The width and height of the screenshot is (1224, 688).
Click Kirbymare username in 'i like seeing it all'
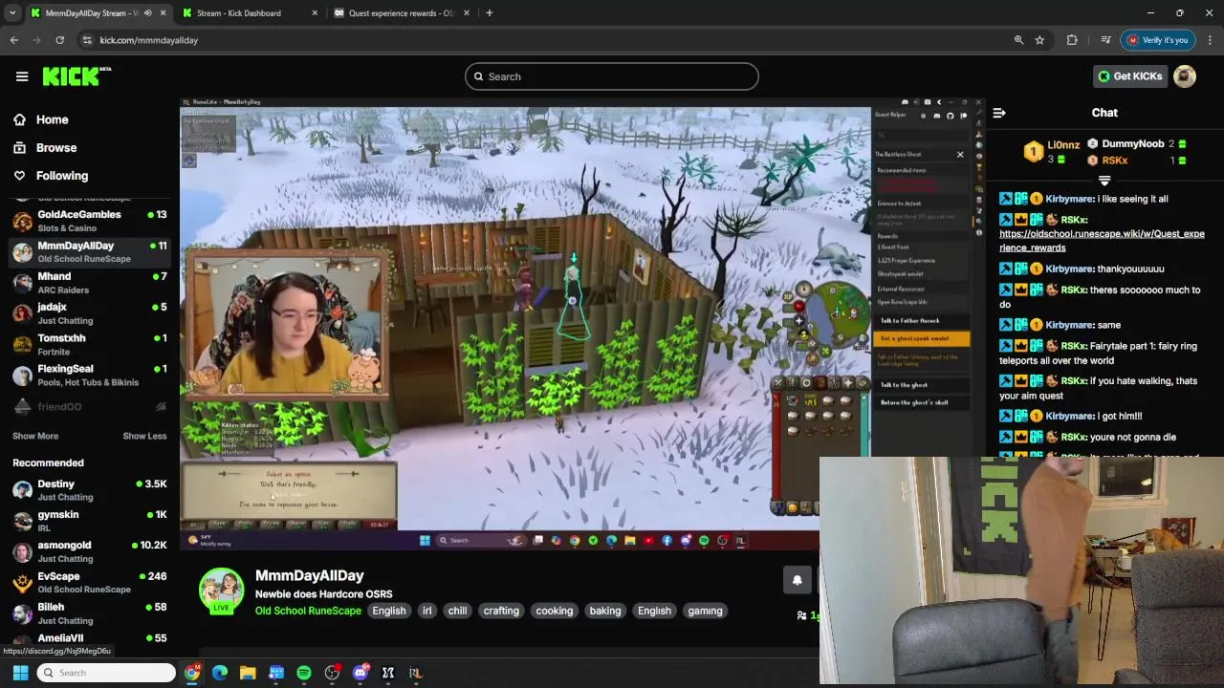pyautogui.click(x=1069, y=199)
